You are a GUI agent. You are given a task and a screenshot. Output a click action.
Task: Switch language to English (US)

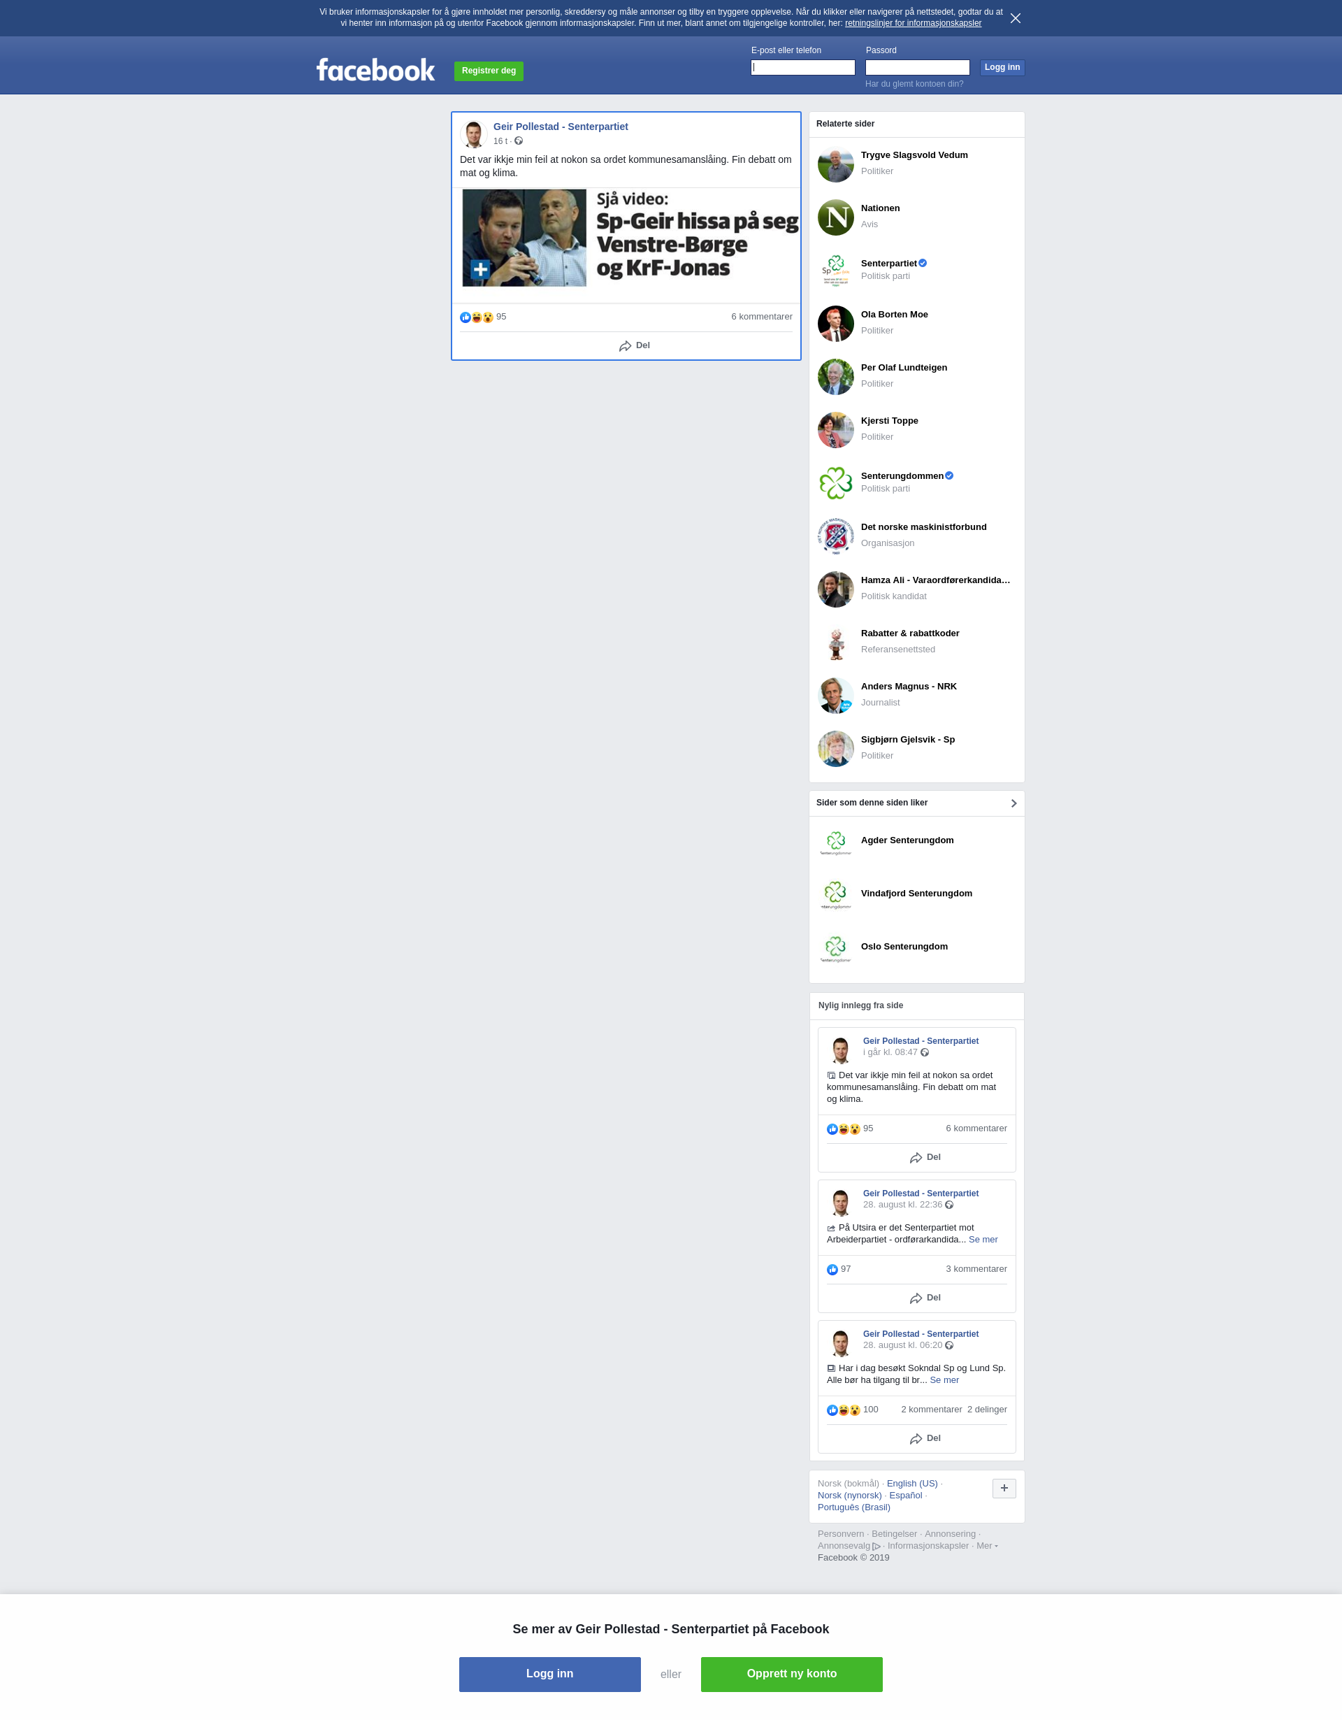coord(911,1483)
